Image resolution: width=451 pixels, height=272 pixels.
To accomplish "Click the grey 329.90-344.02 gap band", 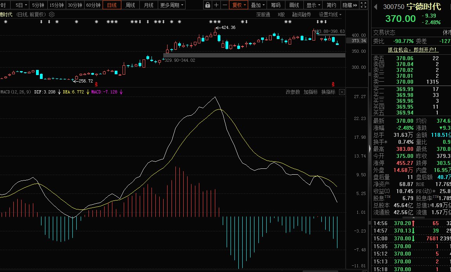I will pyautogui.click(x=254, y=55).
